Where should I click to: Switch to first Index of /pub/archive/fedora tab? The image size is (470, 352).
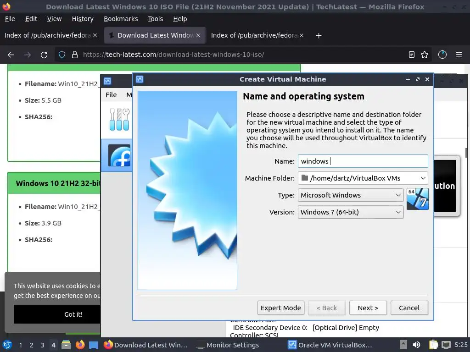tap(47, 35)
